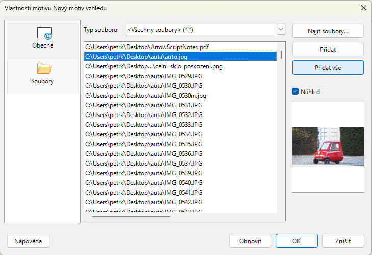Screen dimensions: 372x255
Task: Select IMG_0537.JPG in the file list
Action: pos(181,163)
